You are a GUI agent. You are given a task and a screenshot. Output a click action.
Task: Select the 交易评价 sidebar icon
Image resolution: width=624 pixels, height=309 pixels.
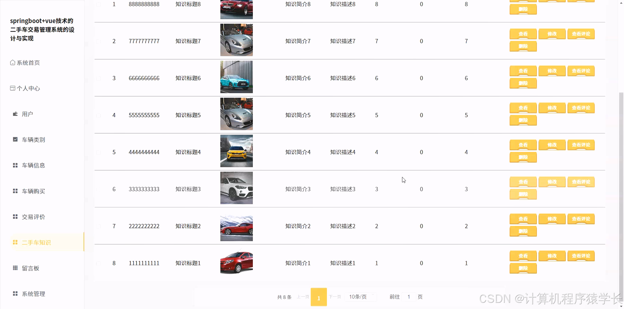pyautogui.click(x=15, y=216)
